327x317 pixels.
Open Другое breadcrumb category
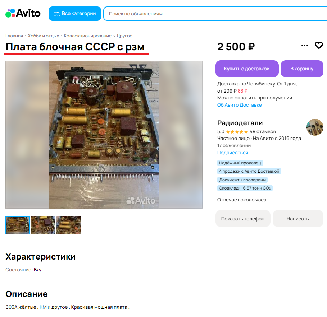tap(124, 36)
